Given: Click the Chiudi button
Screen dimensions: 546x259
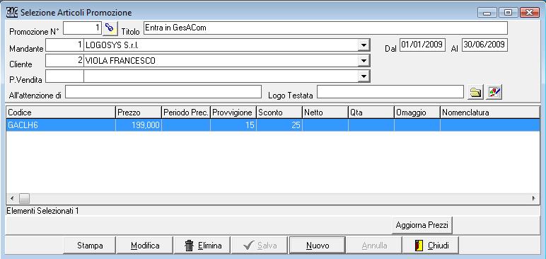Looking at the screenshot, I should 431,246.
